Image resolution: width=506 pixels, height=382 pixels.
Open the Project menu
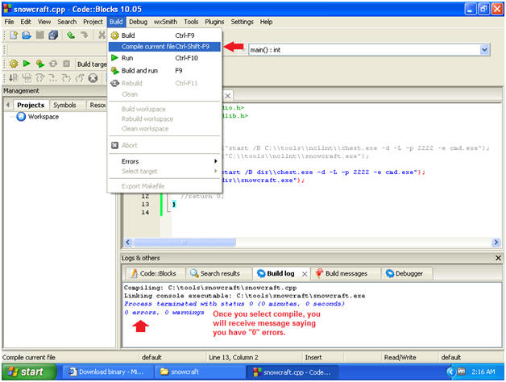point(93,22)
